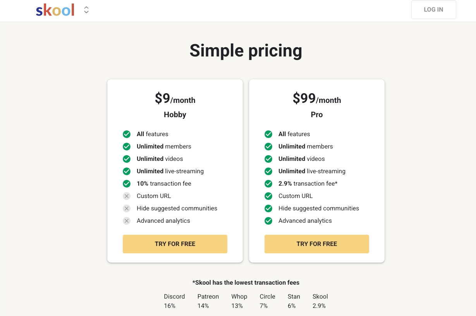Click the Simple pricing heading
The width and height of the screenshot is (476, 316).
click(246, 51)
